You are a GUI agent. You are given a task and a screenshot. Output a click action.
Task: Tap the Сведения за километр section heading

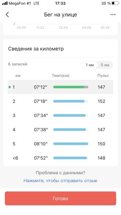click(36, 49)
